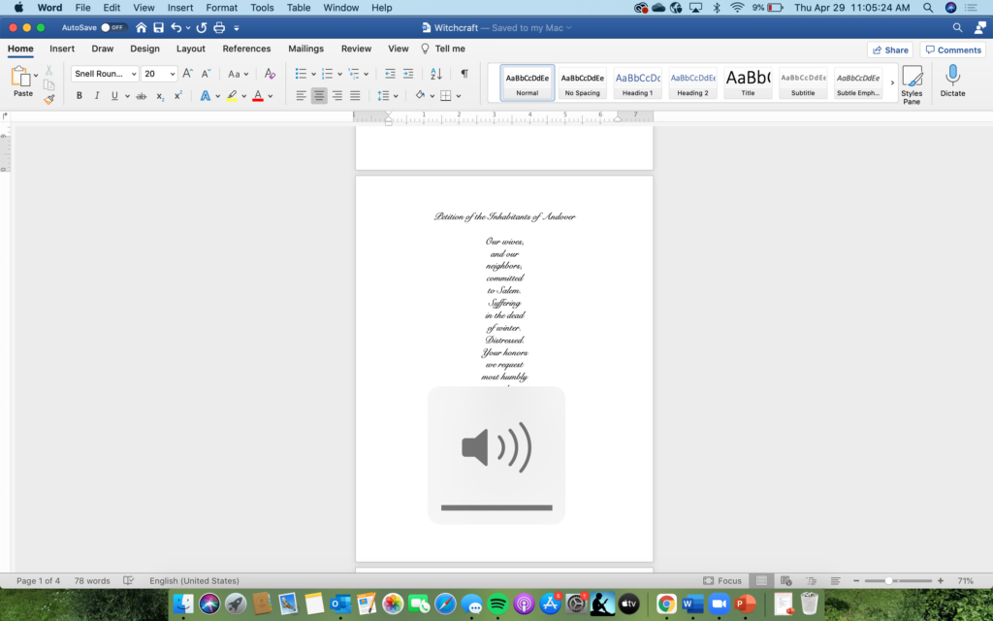Open the Styles Pane
The image size is (993, 621).
tap(912, 85)
